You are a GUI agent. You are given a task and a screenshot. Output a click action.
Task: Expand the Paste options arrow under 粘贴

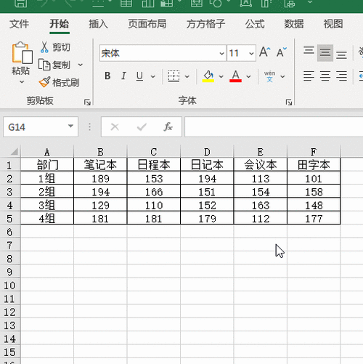22,82
